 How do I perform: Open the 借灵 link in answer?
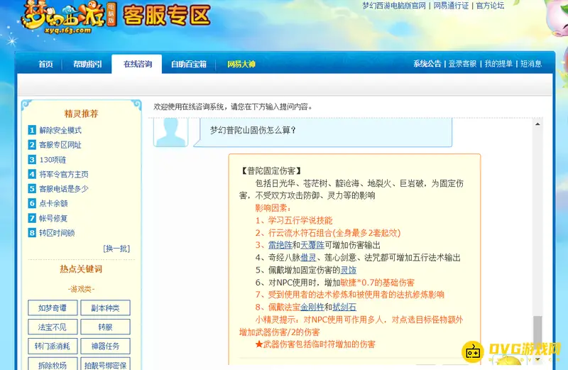(x=308, y=258)
